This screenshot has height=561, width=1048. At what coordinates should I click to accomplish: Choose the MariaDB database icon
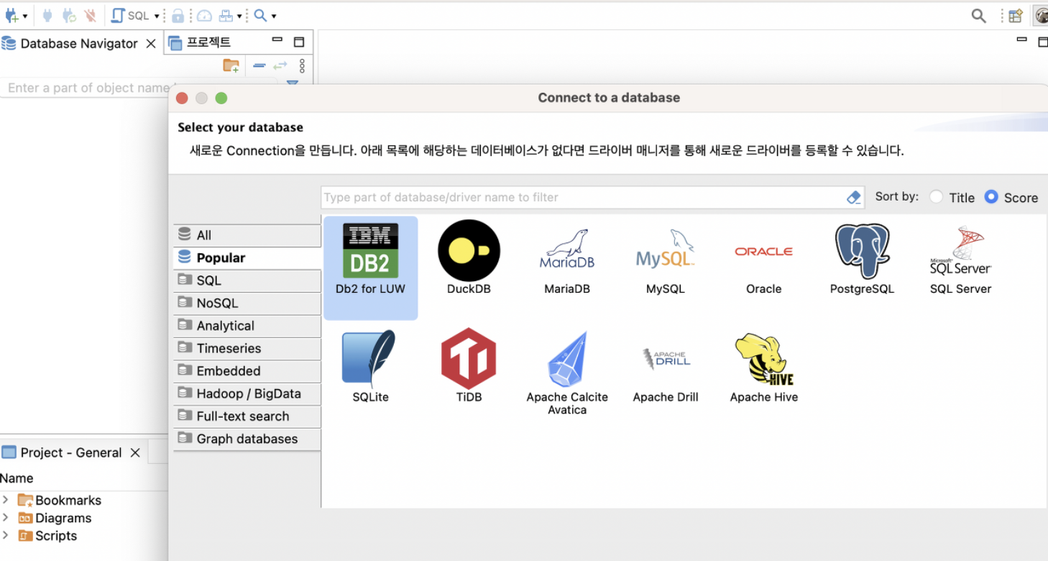tap(567, 250)
